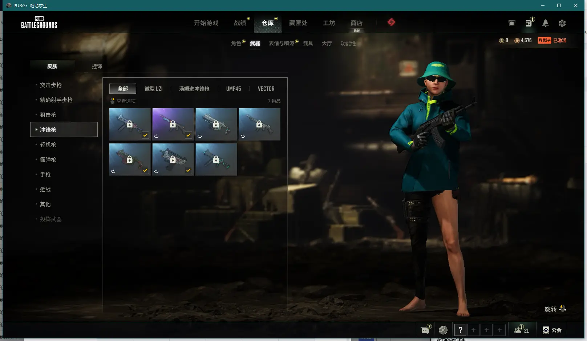Filter skins by 汤姆逊冲锋枪

[194, 89]
